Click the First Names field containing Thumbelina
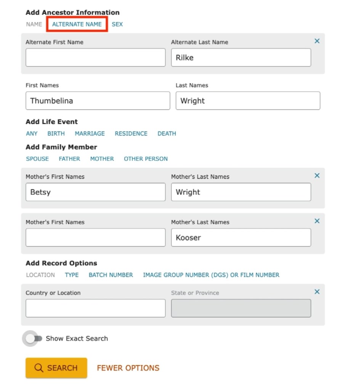The height and width of the screenshot is (390, 345). 98,101
